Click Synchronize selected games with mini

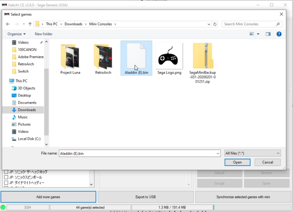pyautogui.click(x=243, y=197)
